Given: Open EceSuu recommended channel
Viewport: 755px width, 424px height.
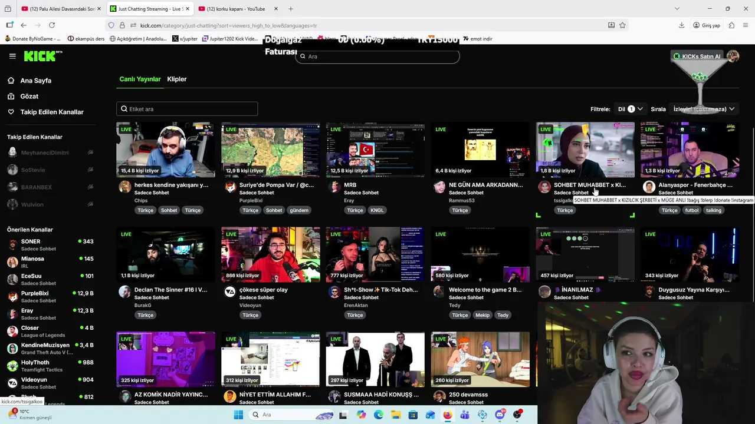Looking at the screenshot, I should (50, 279).
